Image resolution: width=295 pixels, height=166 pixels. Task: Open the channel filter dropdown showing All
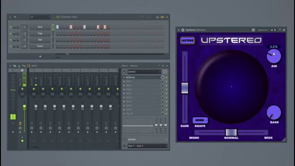(40, 17)
